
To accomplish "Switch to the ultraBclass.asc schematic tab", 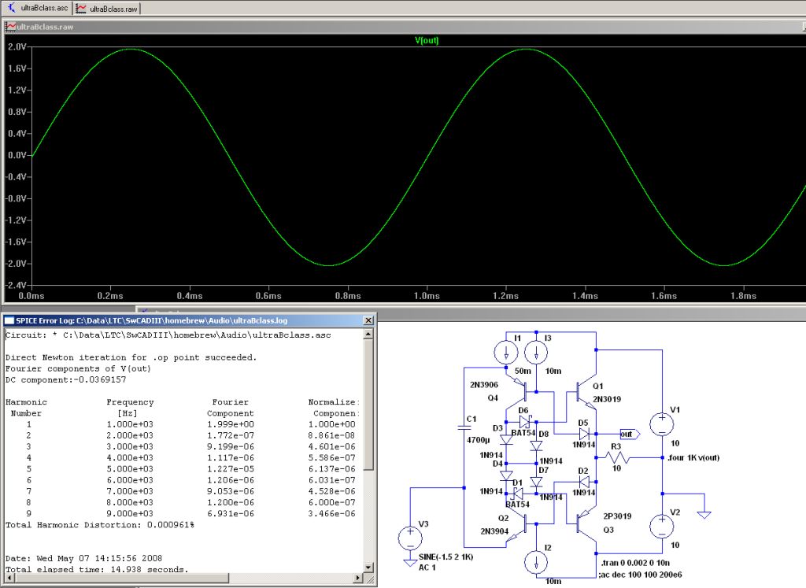I will tap(38, 8).
